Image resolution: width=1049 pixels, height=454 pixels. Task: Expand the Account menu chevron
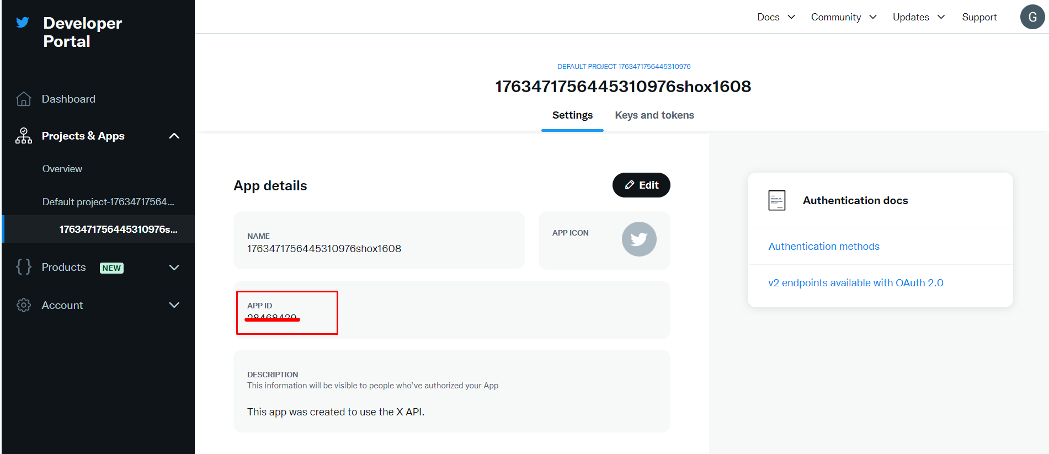point(174,305)
